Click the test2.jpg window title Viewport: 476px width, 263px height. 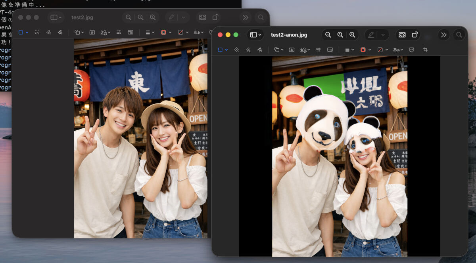click(81, 17)
